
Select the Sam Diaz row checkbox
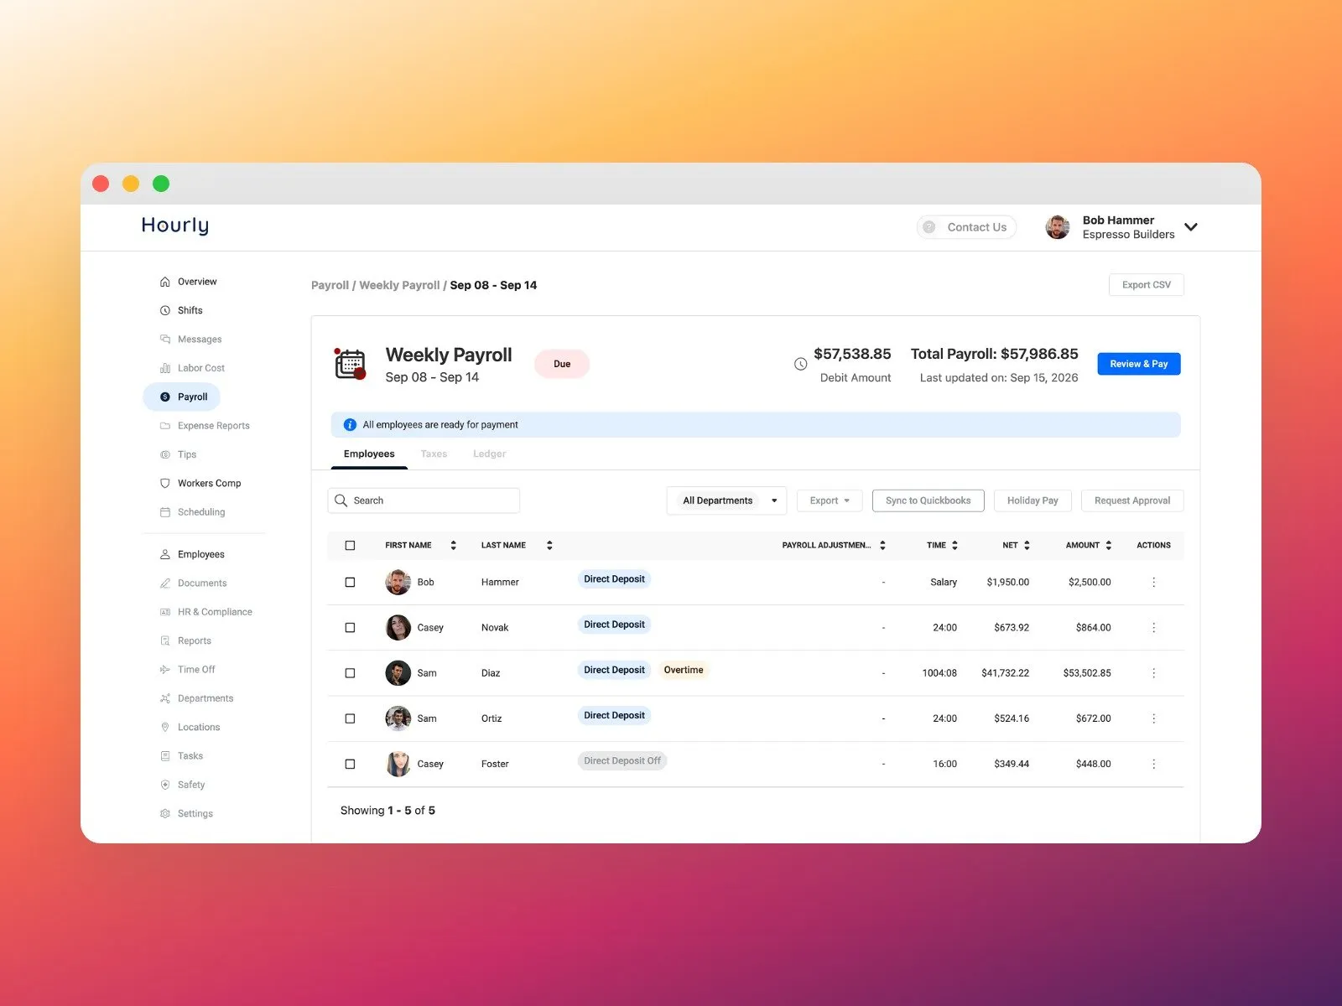(351, 673)
